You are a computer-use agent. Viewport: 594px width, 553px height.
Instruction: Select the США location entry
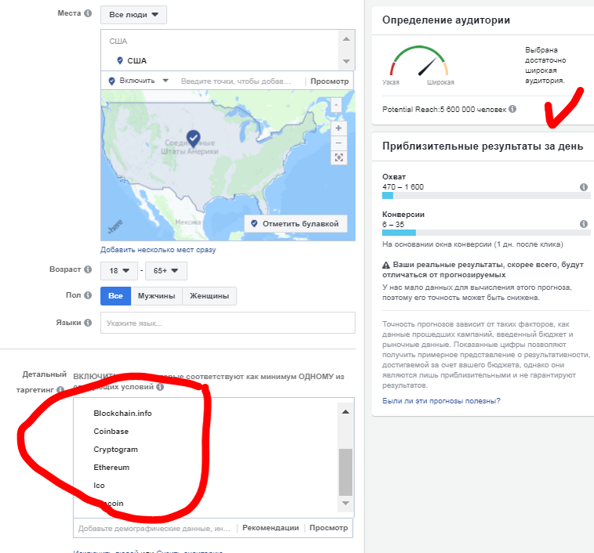tap(137, 60)
